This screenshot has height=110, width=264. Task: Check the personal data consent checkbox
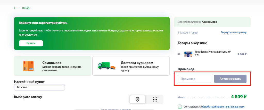coord(180,107)
